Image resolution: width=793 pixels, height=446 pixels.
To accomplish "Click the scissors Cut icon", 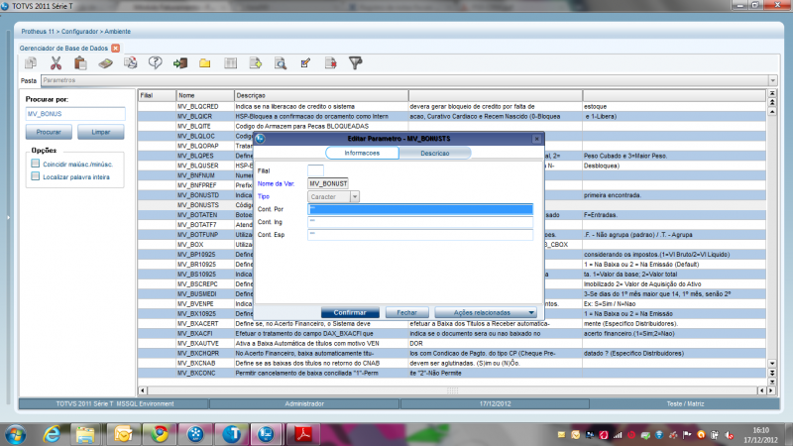I will point(56,63).
